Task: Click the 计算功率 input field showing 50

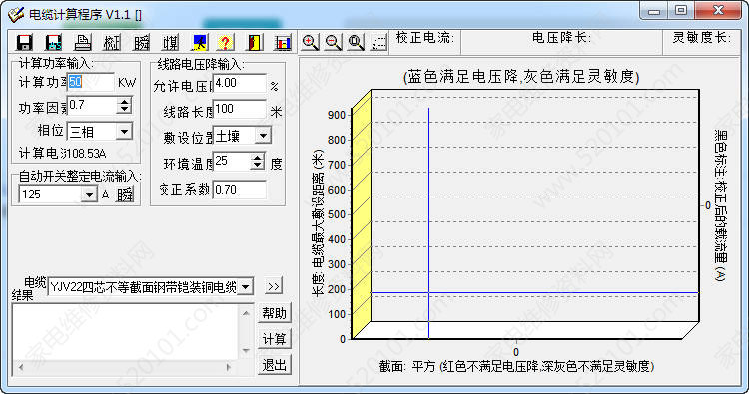Action: tap(91, 82)
